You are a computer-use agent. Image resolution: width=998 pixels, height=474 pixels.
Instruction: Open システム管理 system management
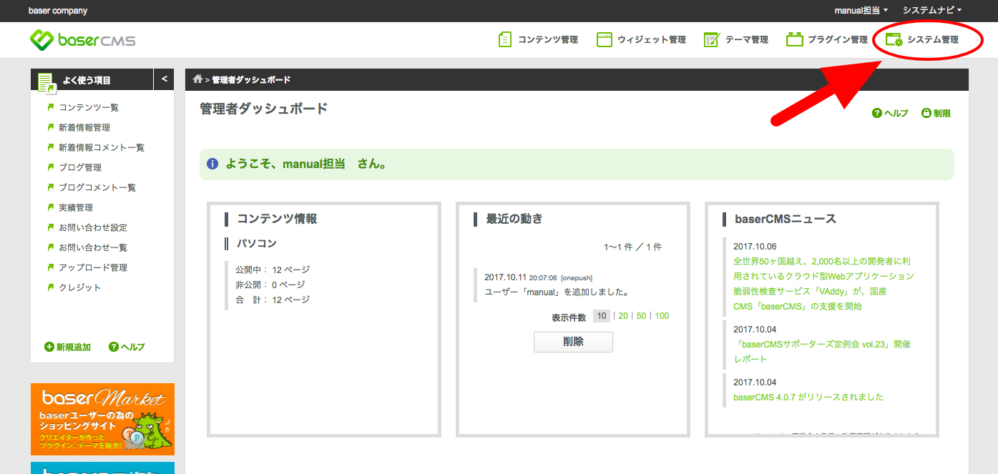click(x=923, y=39)
